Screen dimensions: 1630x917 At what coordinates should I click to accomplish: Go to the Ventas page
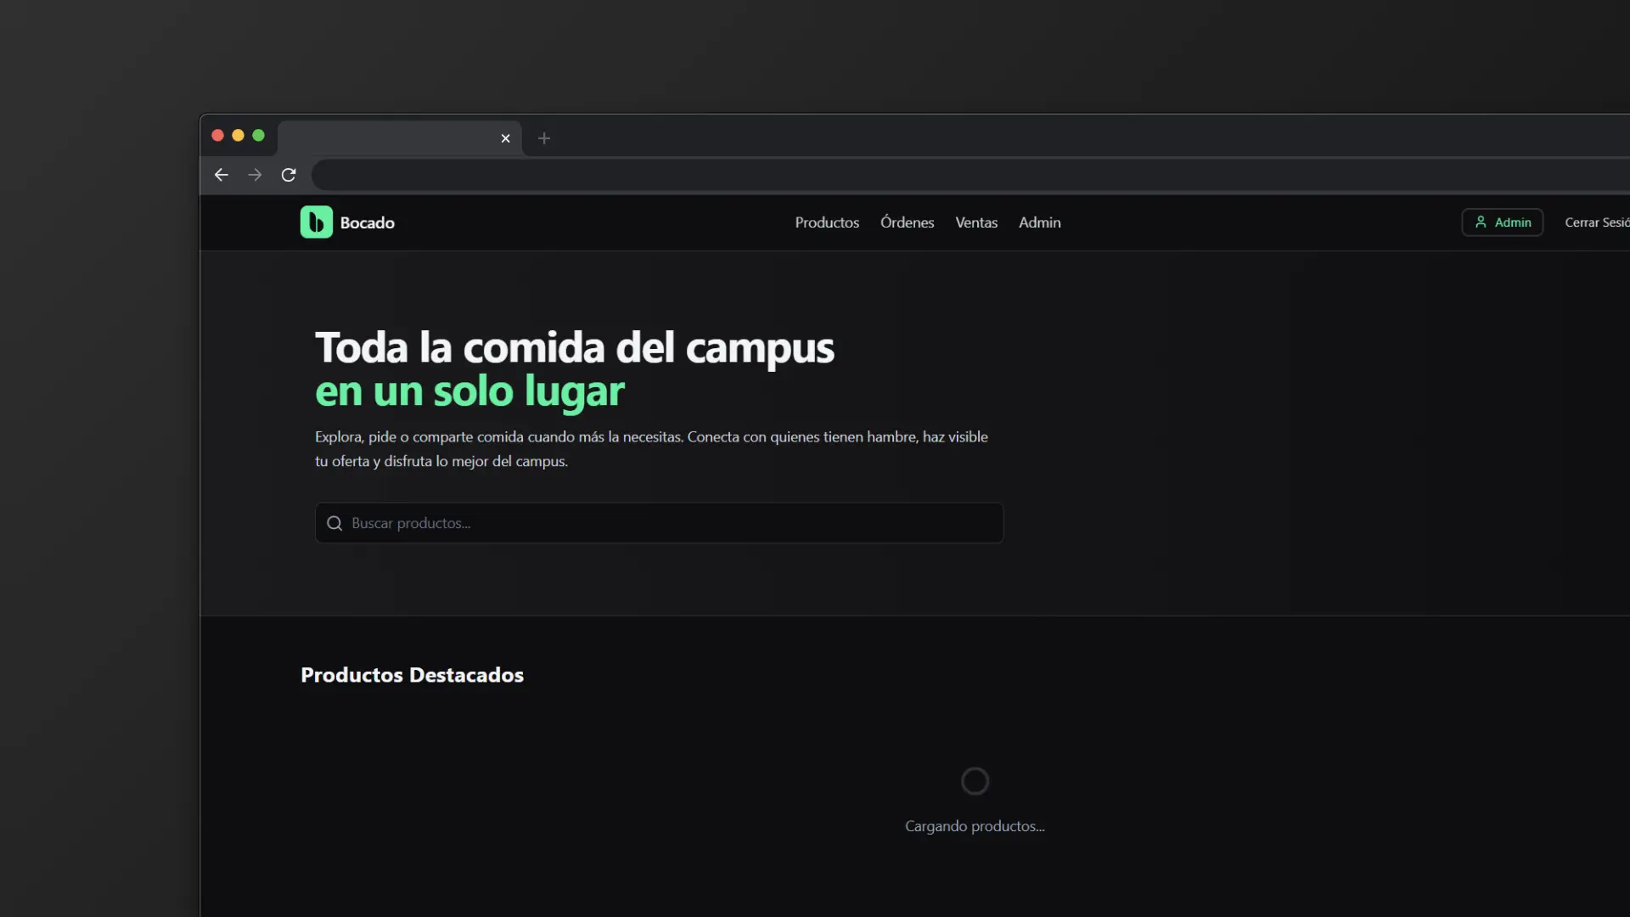(x=976, y=222)
